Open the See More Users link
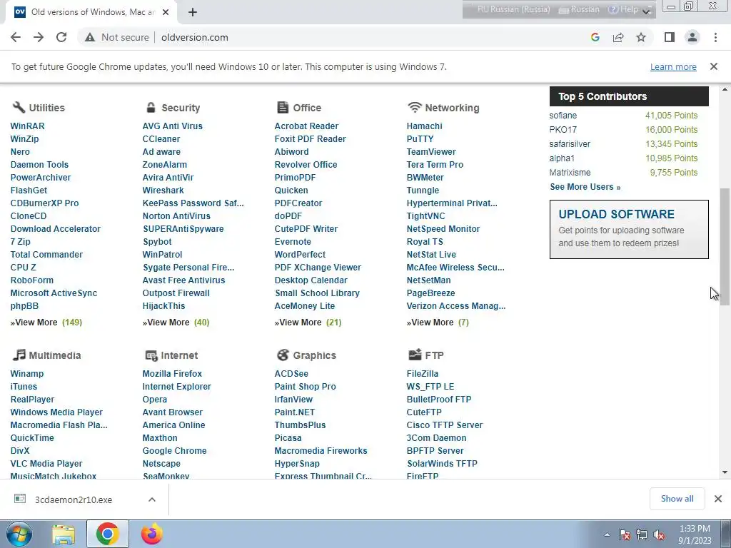 point(585,187)
